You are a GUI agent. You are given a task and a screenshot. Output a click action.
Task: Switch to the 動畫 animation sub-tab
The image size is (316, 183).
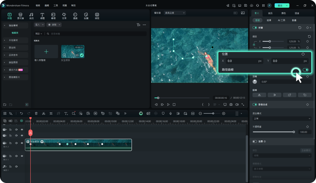294,20
